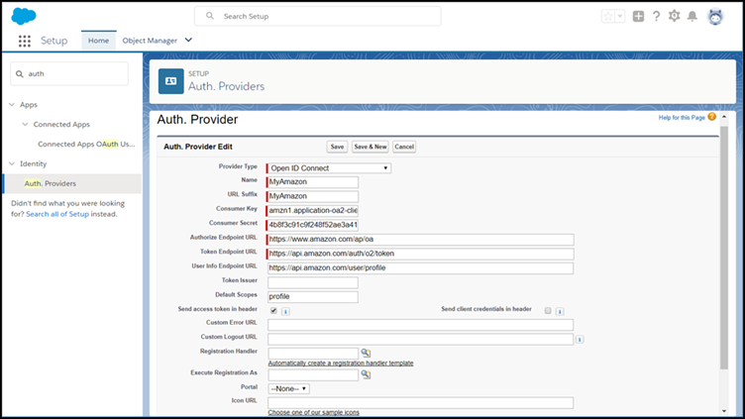Viewport: 745px width, 419px height.
Task: Click the Registration Handler input field
Action: (x=313, y=353)
